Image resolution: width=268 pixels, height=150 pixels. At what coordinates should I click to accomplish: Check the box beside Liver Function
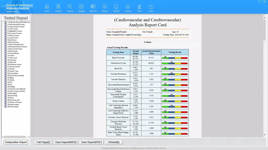coord(5,29)
